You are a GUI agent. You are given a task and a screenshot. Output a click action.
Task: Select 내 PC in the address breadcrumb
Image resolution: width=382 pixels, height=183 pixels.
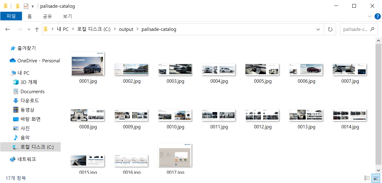63,29
